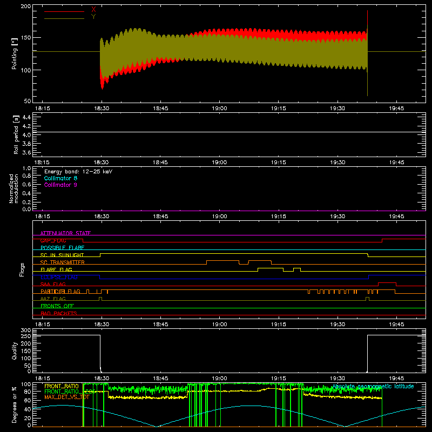Click the PARTICLE_FLAG label
This screenshot has height=432, width=432.
pyautogui.click(x=60, y=292)
